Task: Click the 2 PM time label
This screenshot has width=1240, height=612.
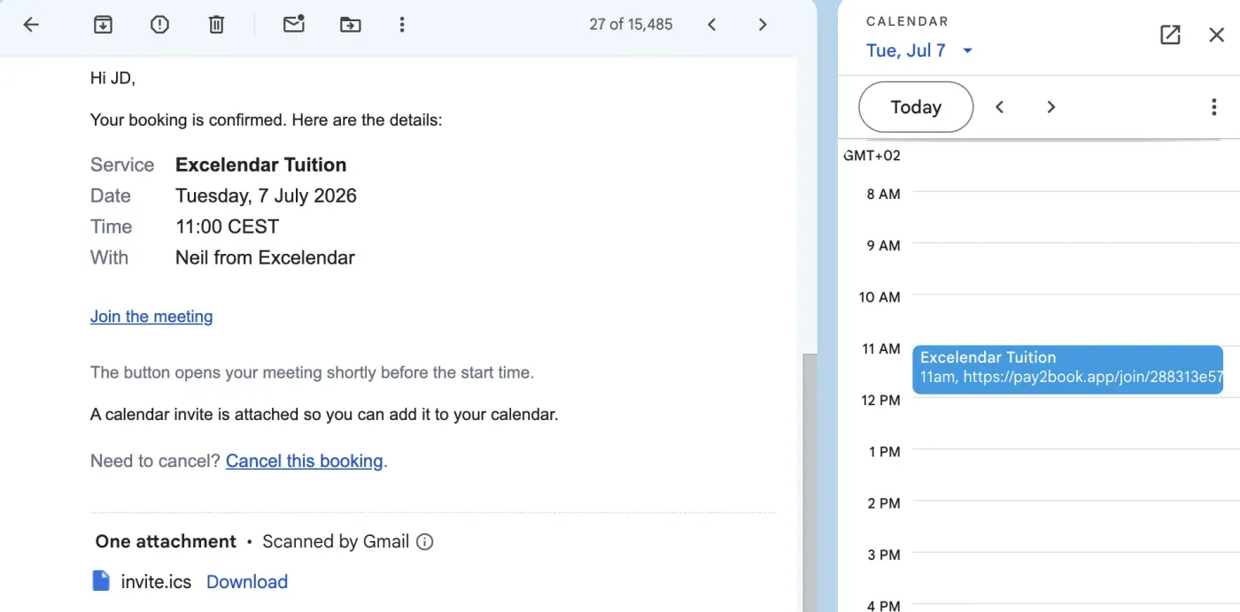Action: click(884, 503)
